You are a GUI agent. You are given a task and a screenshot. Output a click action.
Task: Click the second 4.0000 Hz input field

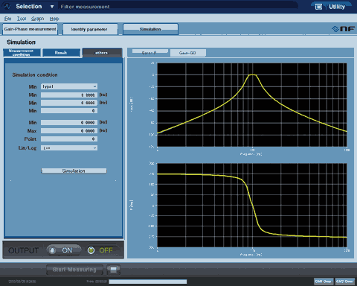click(69, 103)
